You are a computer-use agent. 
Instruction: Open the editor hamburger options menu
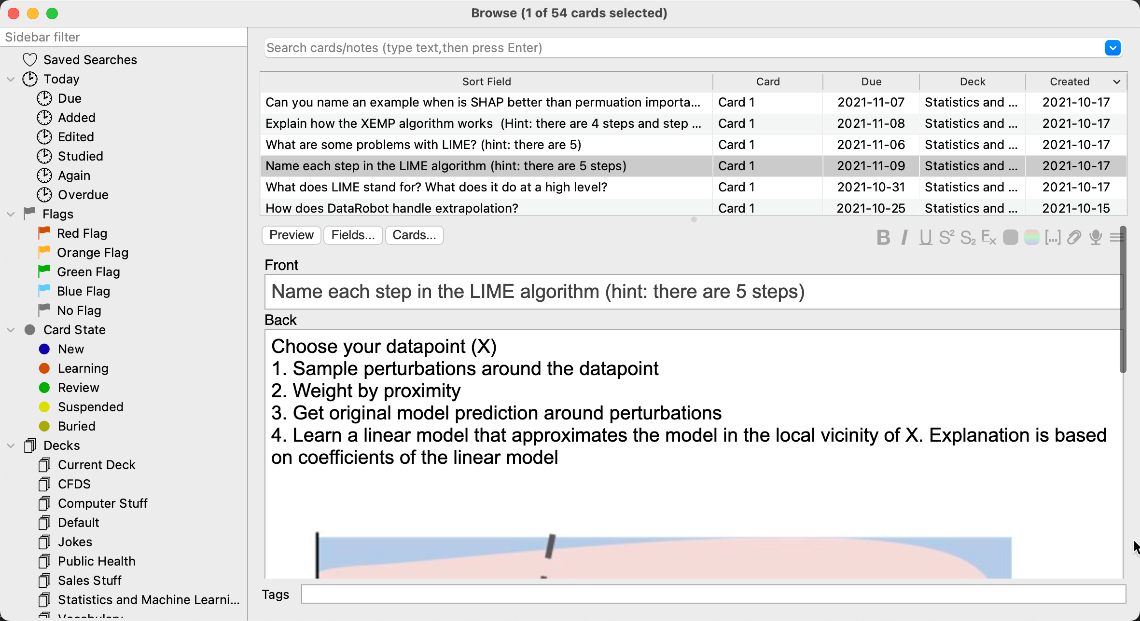[x=1116, y=237]
